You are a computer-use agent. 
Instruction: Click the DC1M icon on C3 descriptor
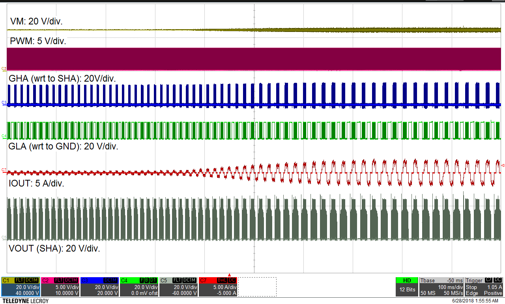pyautogui.click(x=111, y=280)
